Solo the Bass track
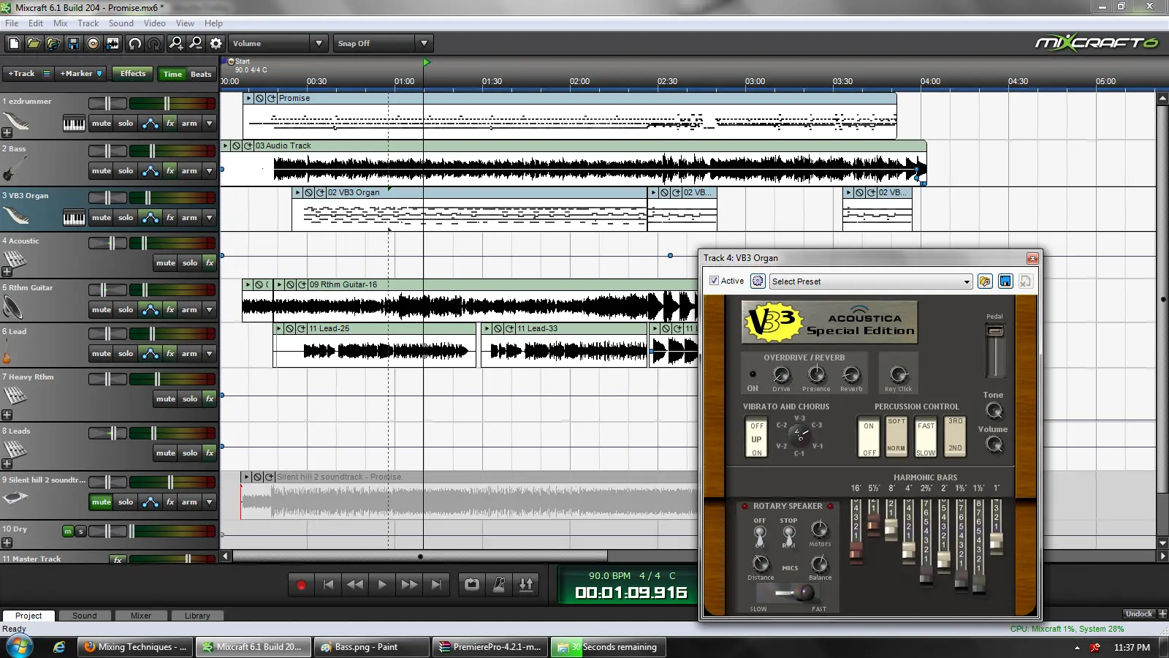Image resolution: width=1169 pixels, height=658 pixels. (126, 171)
